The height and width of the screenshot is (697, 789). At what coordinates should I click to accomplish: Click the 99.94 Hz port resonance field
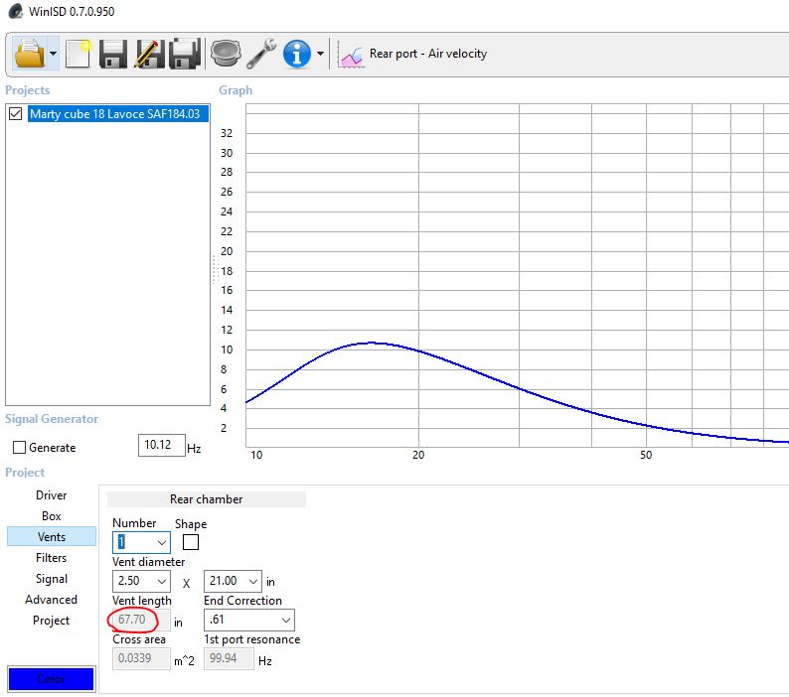pyautogui.click(x=229, y=658)
